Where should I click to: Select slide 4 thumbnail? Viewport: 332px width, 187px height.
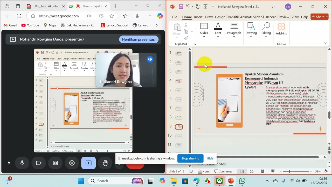click(x=179, y=81)
